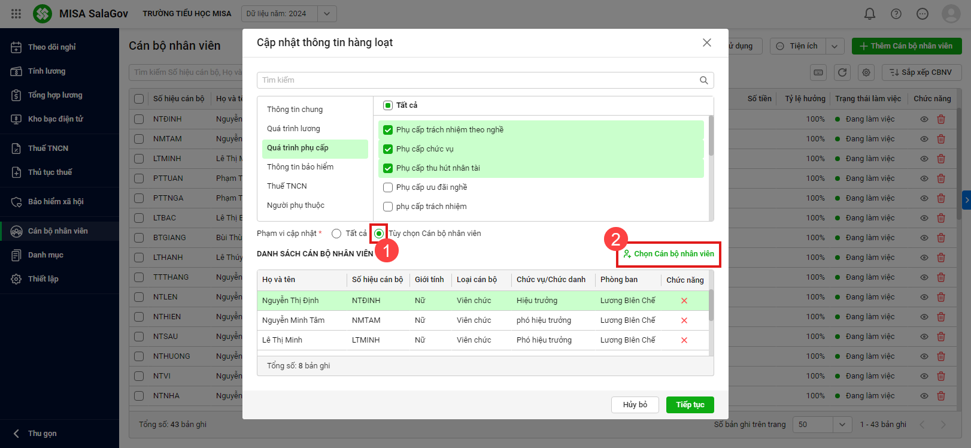Click the search magnifier in dialog
The image size is (971, 448).
pos(704,80)
